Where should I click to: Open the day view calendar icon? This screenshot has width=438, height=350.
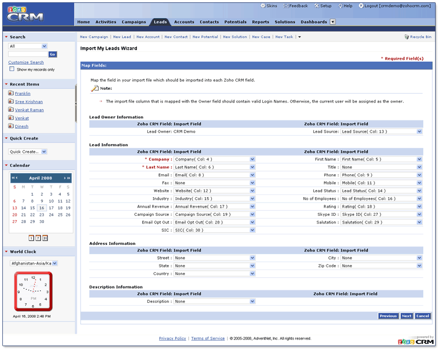click(31, 238)
